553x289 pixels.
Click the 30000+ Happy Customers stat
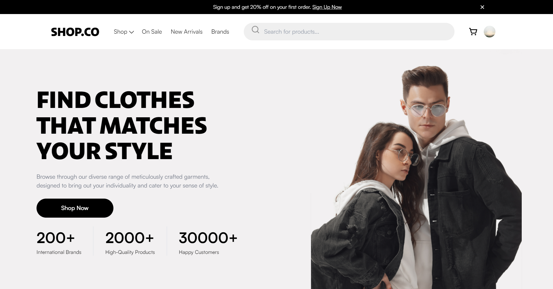click(208, 243)
